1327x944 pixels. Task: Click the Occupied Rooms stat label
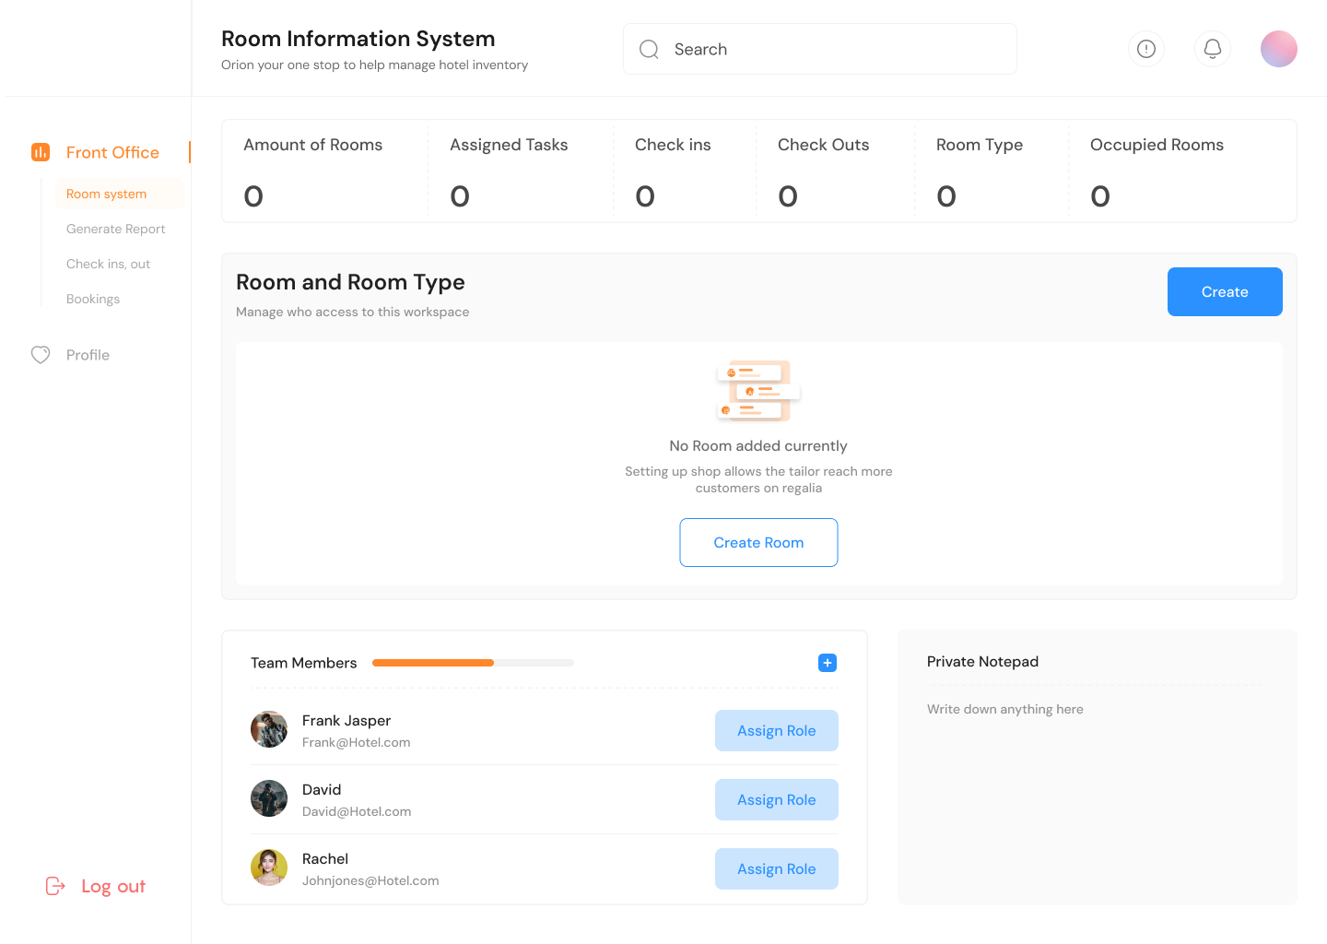(x=1157, y=145)
